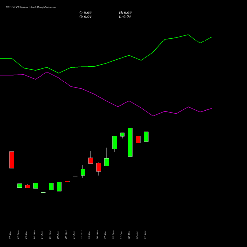Click the '04 Dec' date axis label
This screenshot has height=247, width=247.
click(x=145, y=235)
